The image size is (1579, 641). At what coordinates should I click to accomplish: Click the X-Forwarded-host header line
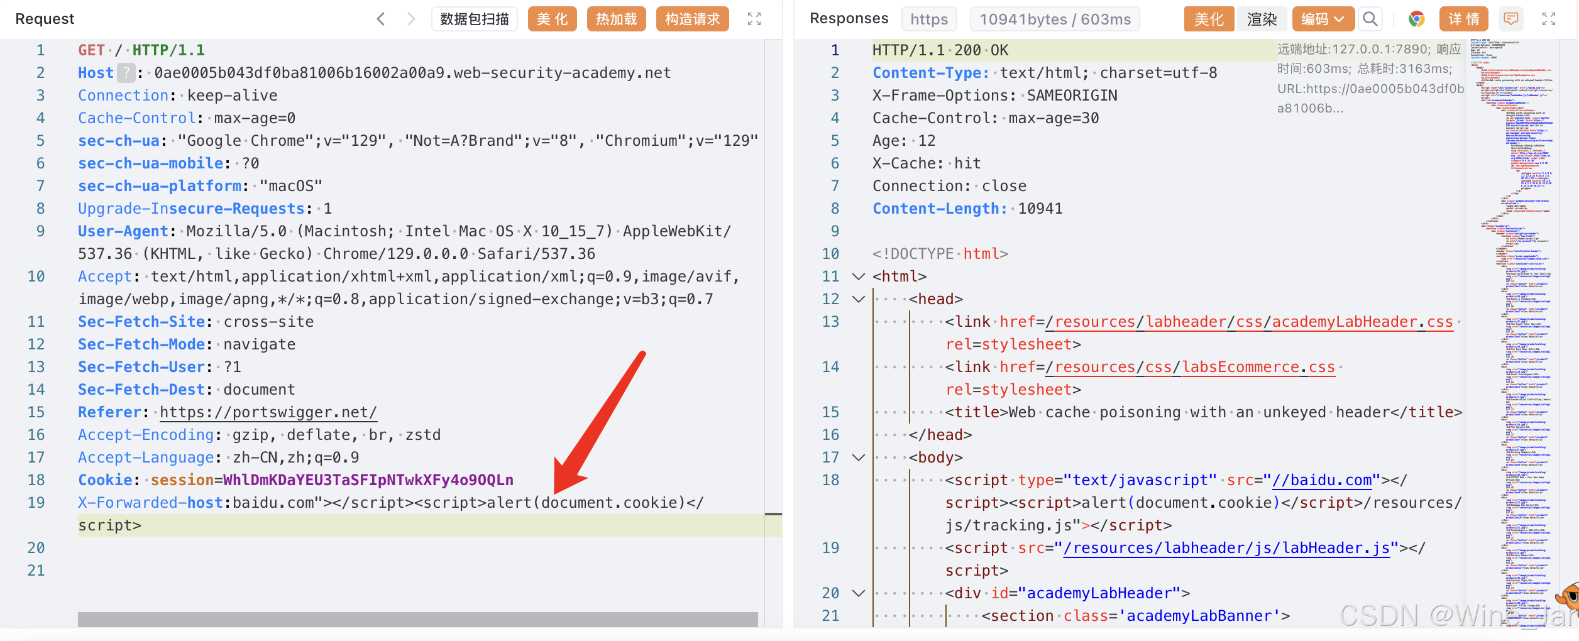[390, 514]
